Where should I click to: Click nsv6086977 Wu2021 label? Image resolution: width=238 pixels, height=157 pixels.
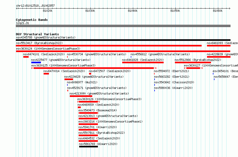[82, 82]
